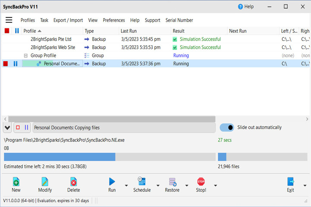Collapse the Group Profile tree node

25,56
